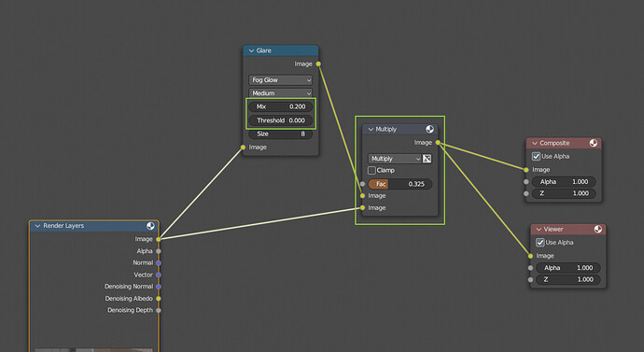Click the Render Layers Alpha output socket

pos(159,251)
